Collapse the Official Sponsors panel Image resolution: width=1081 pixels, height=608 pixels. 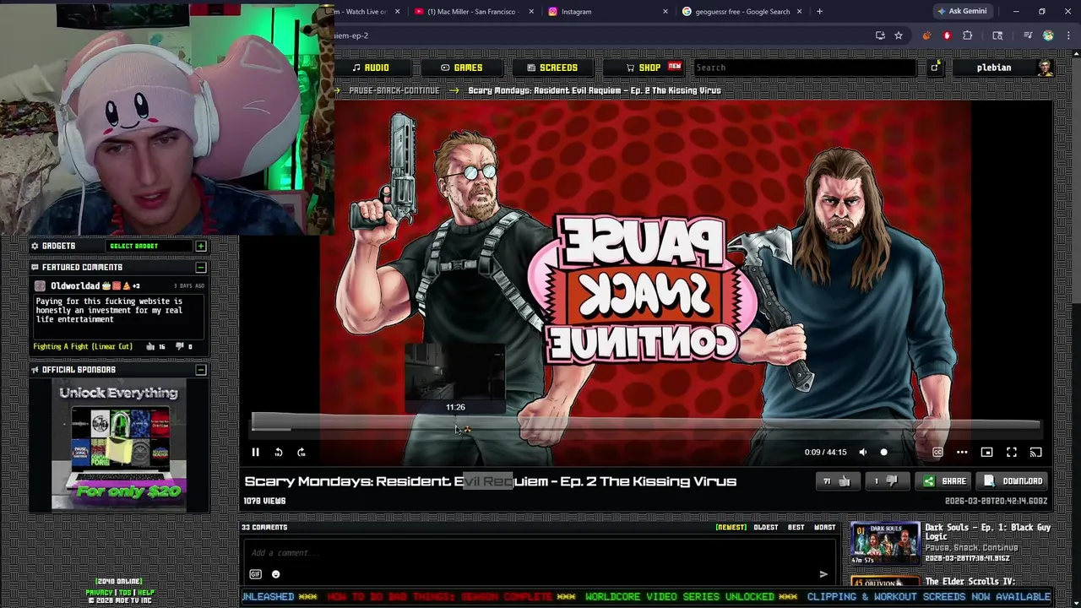pos(201,370)
